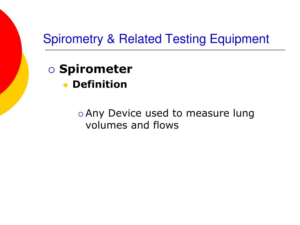Click the word 'Equipment' in the title

click(x=239, y=39)
